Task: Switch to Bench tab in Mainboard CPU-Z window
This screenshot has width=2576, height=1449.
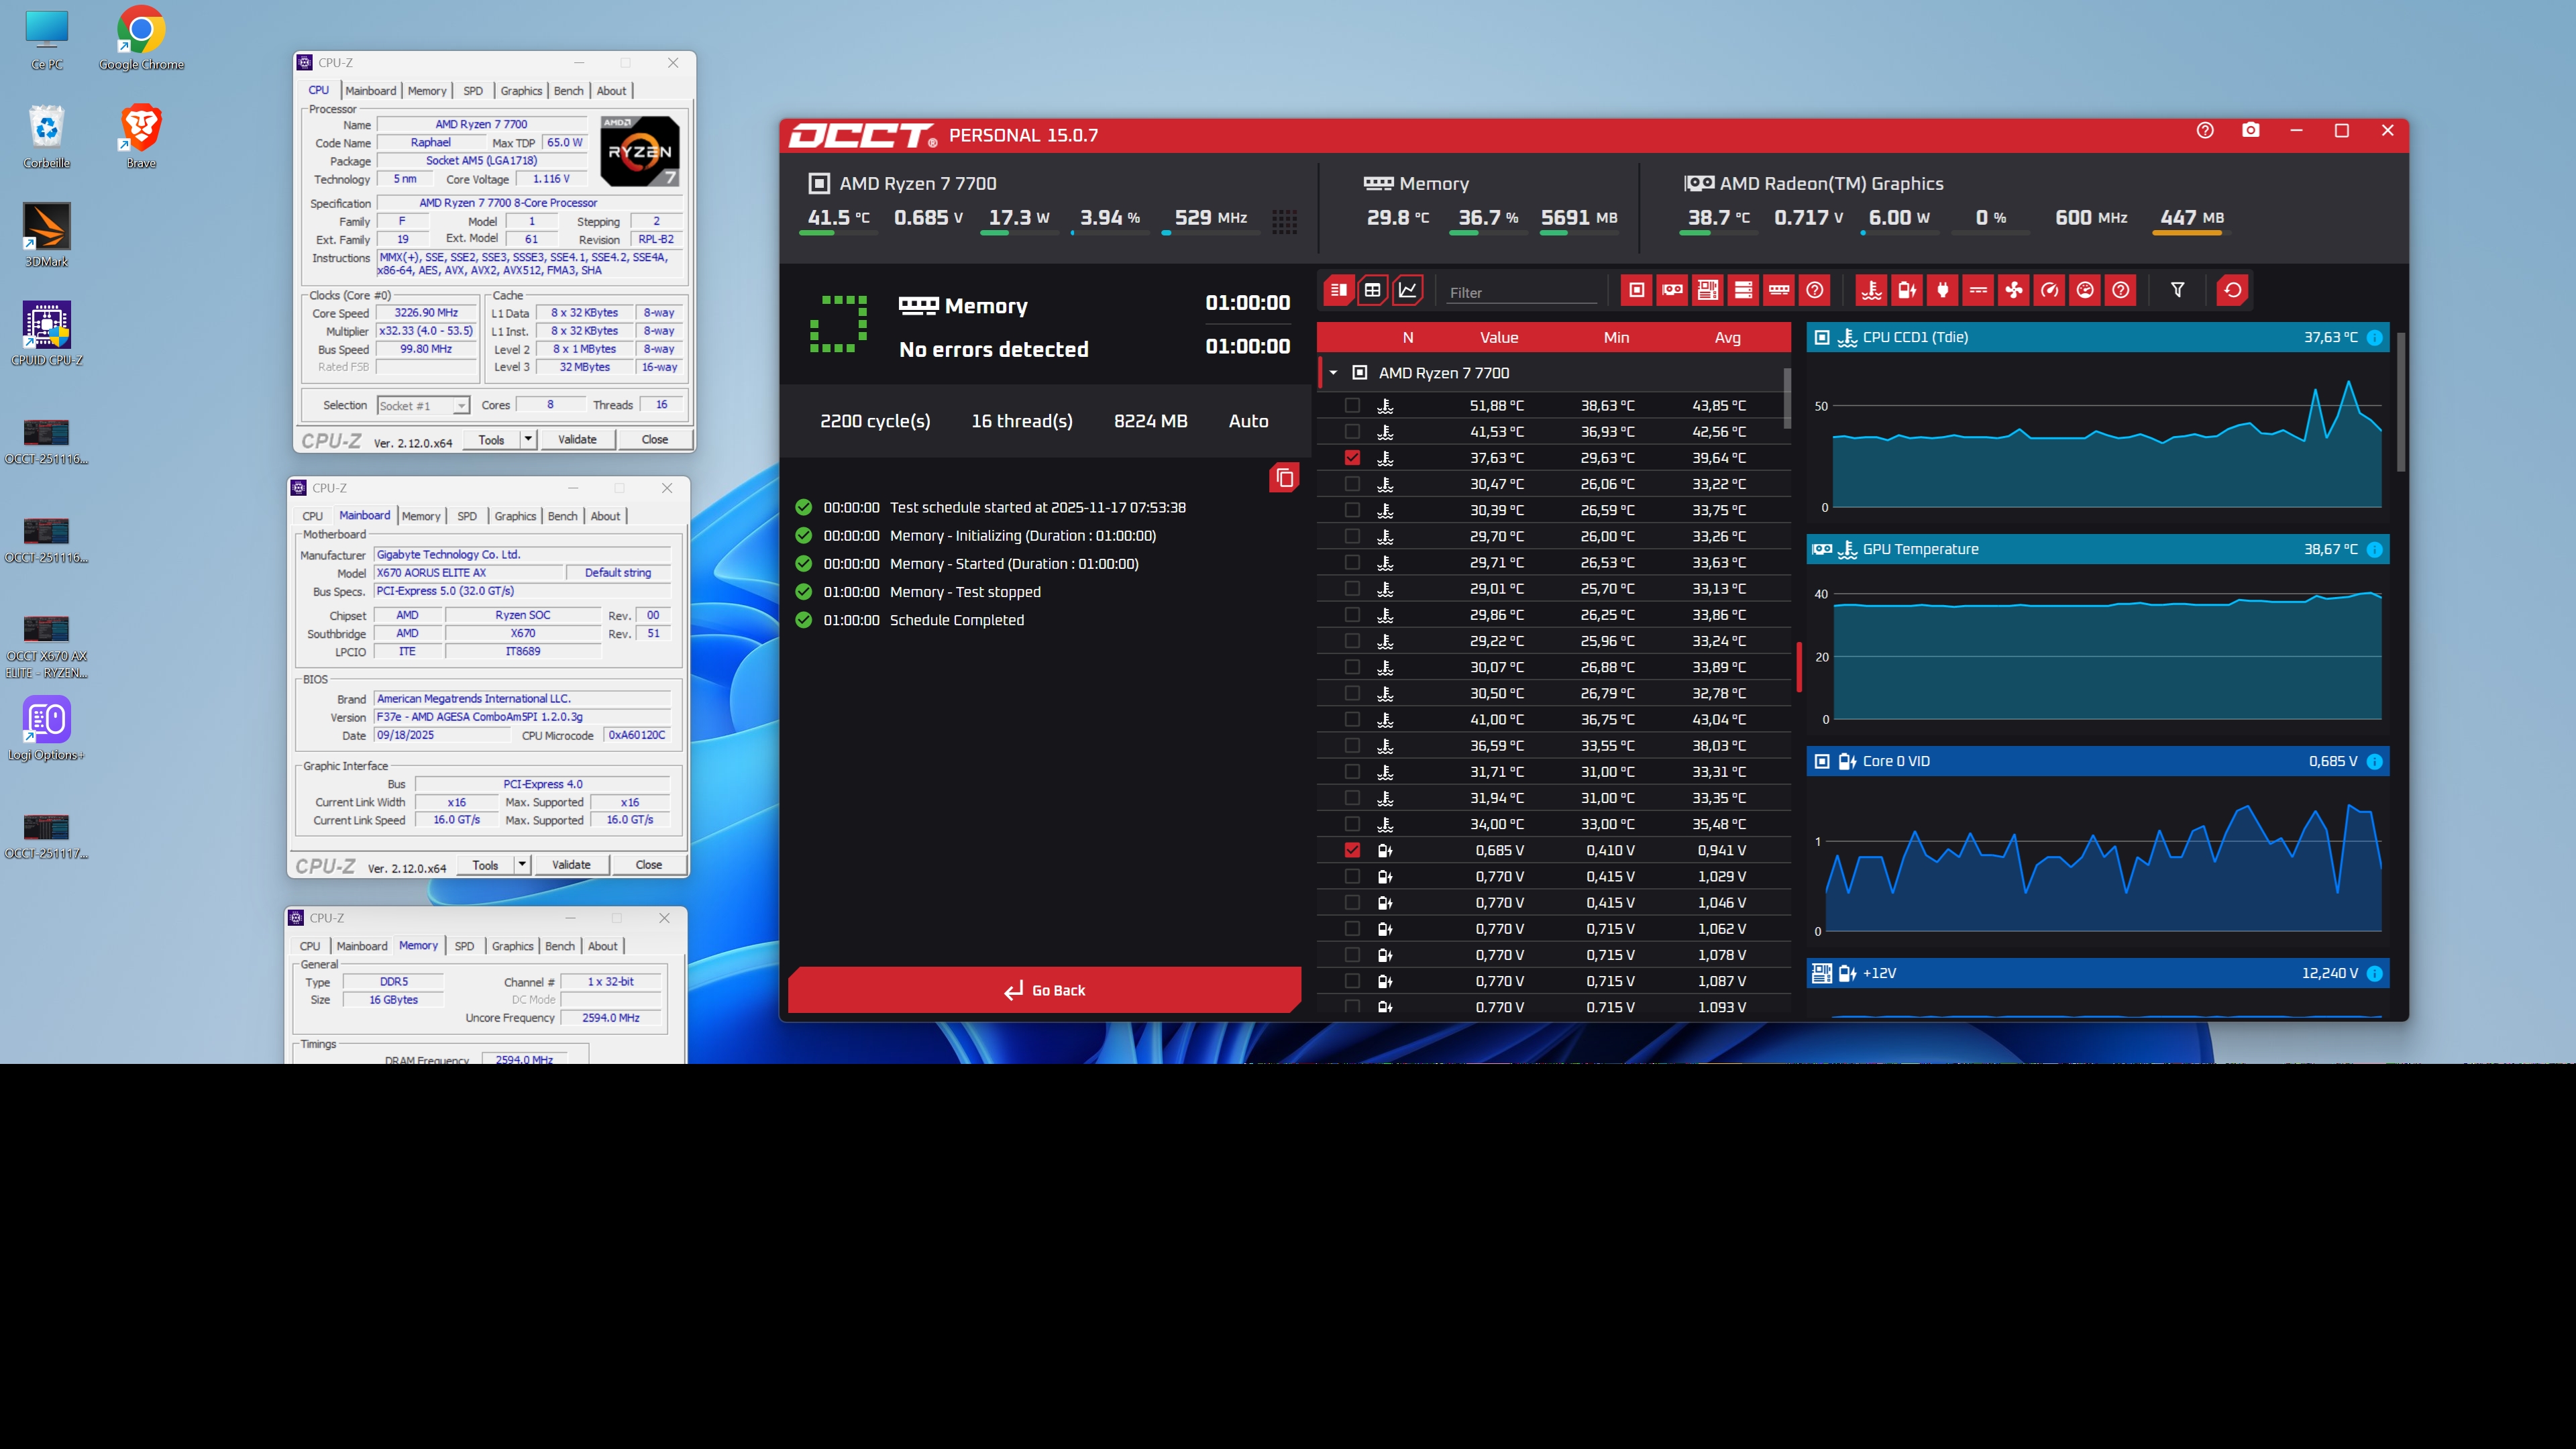Action: (562, 516)
